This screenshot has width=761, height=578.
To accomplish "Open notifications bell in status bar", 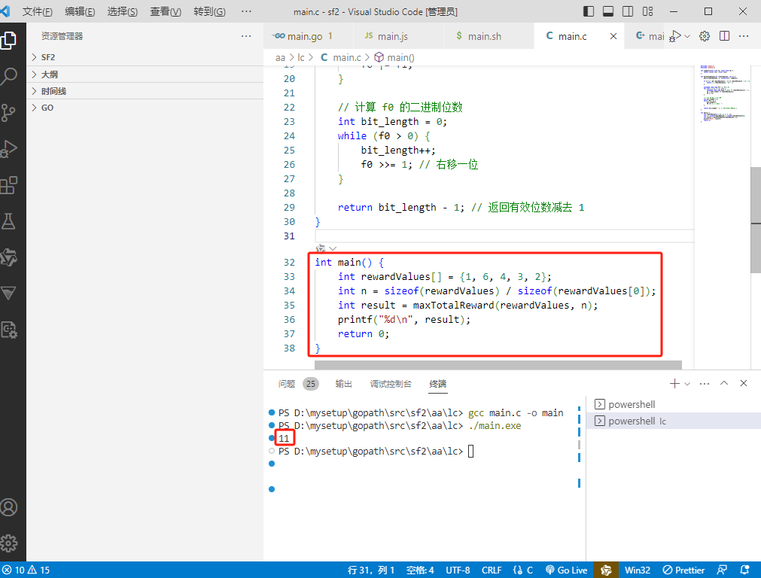I will pos(744,570).
